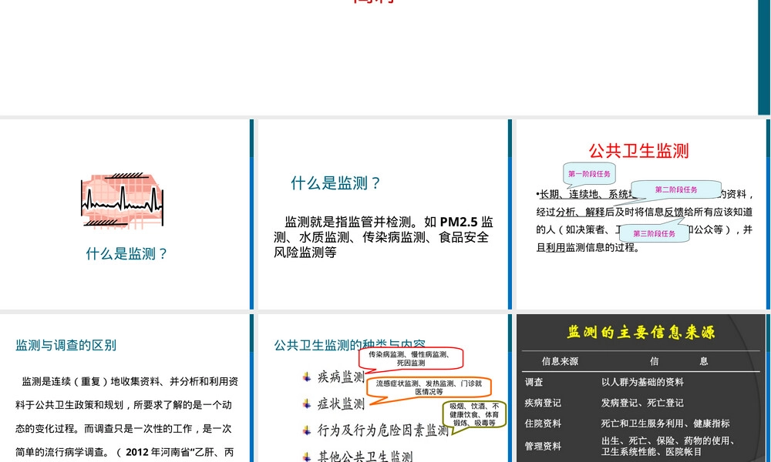Image resolution: width=771 pixels, height=462 pixels.
Task: Click the paragraph starting 监测就是指监管并检测
Action: click(383, 237)
